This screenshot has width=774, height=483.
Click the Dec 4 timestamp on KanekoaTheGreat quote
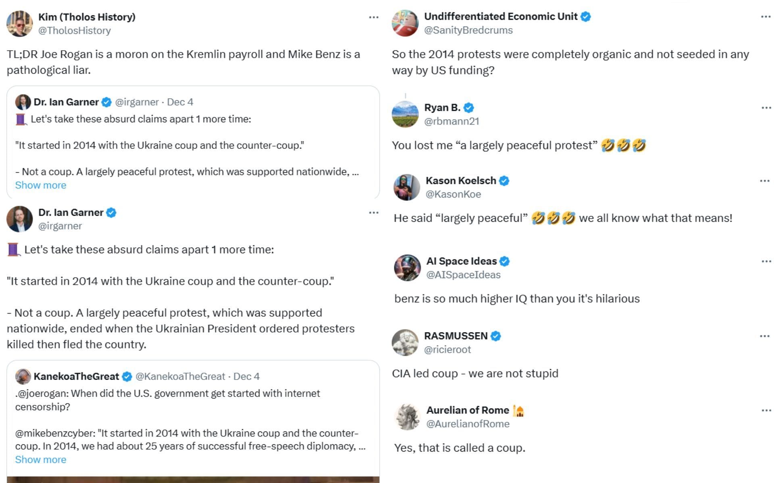tap(246, 376)
